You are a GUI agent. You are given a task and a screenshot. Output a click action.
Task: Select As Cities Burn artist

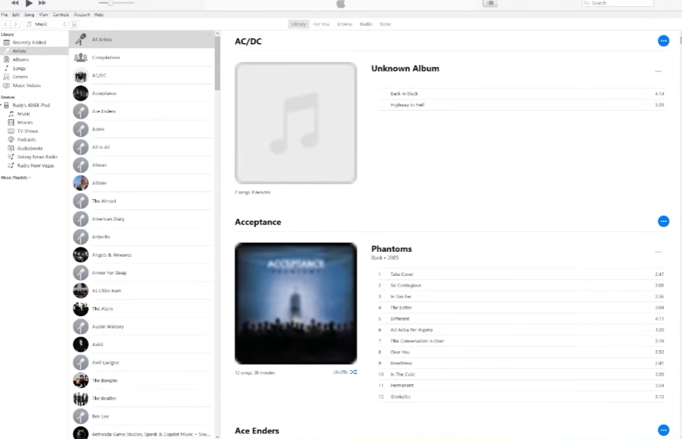[x=142, y=291]
